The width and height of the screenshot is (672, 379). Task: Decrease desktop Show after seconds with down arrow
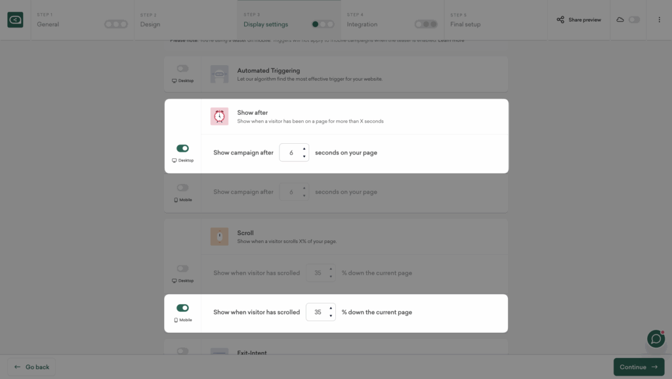point(304,156)
